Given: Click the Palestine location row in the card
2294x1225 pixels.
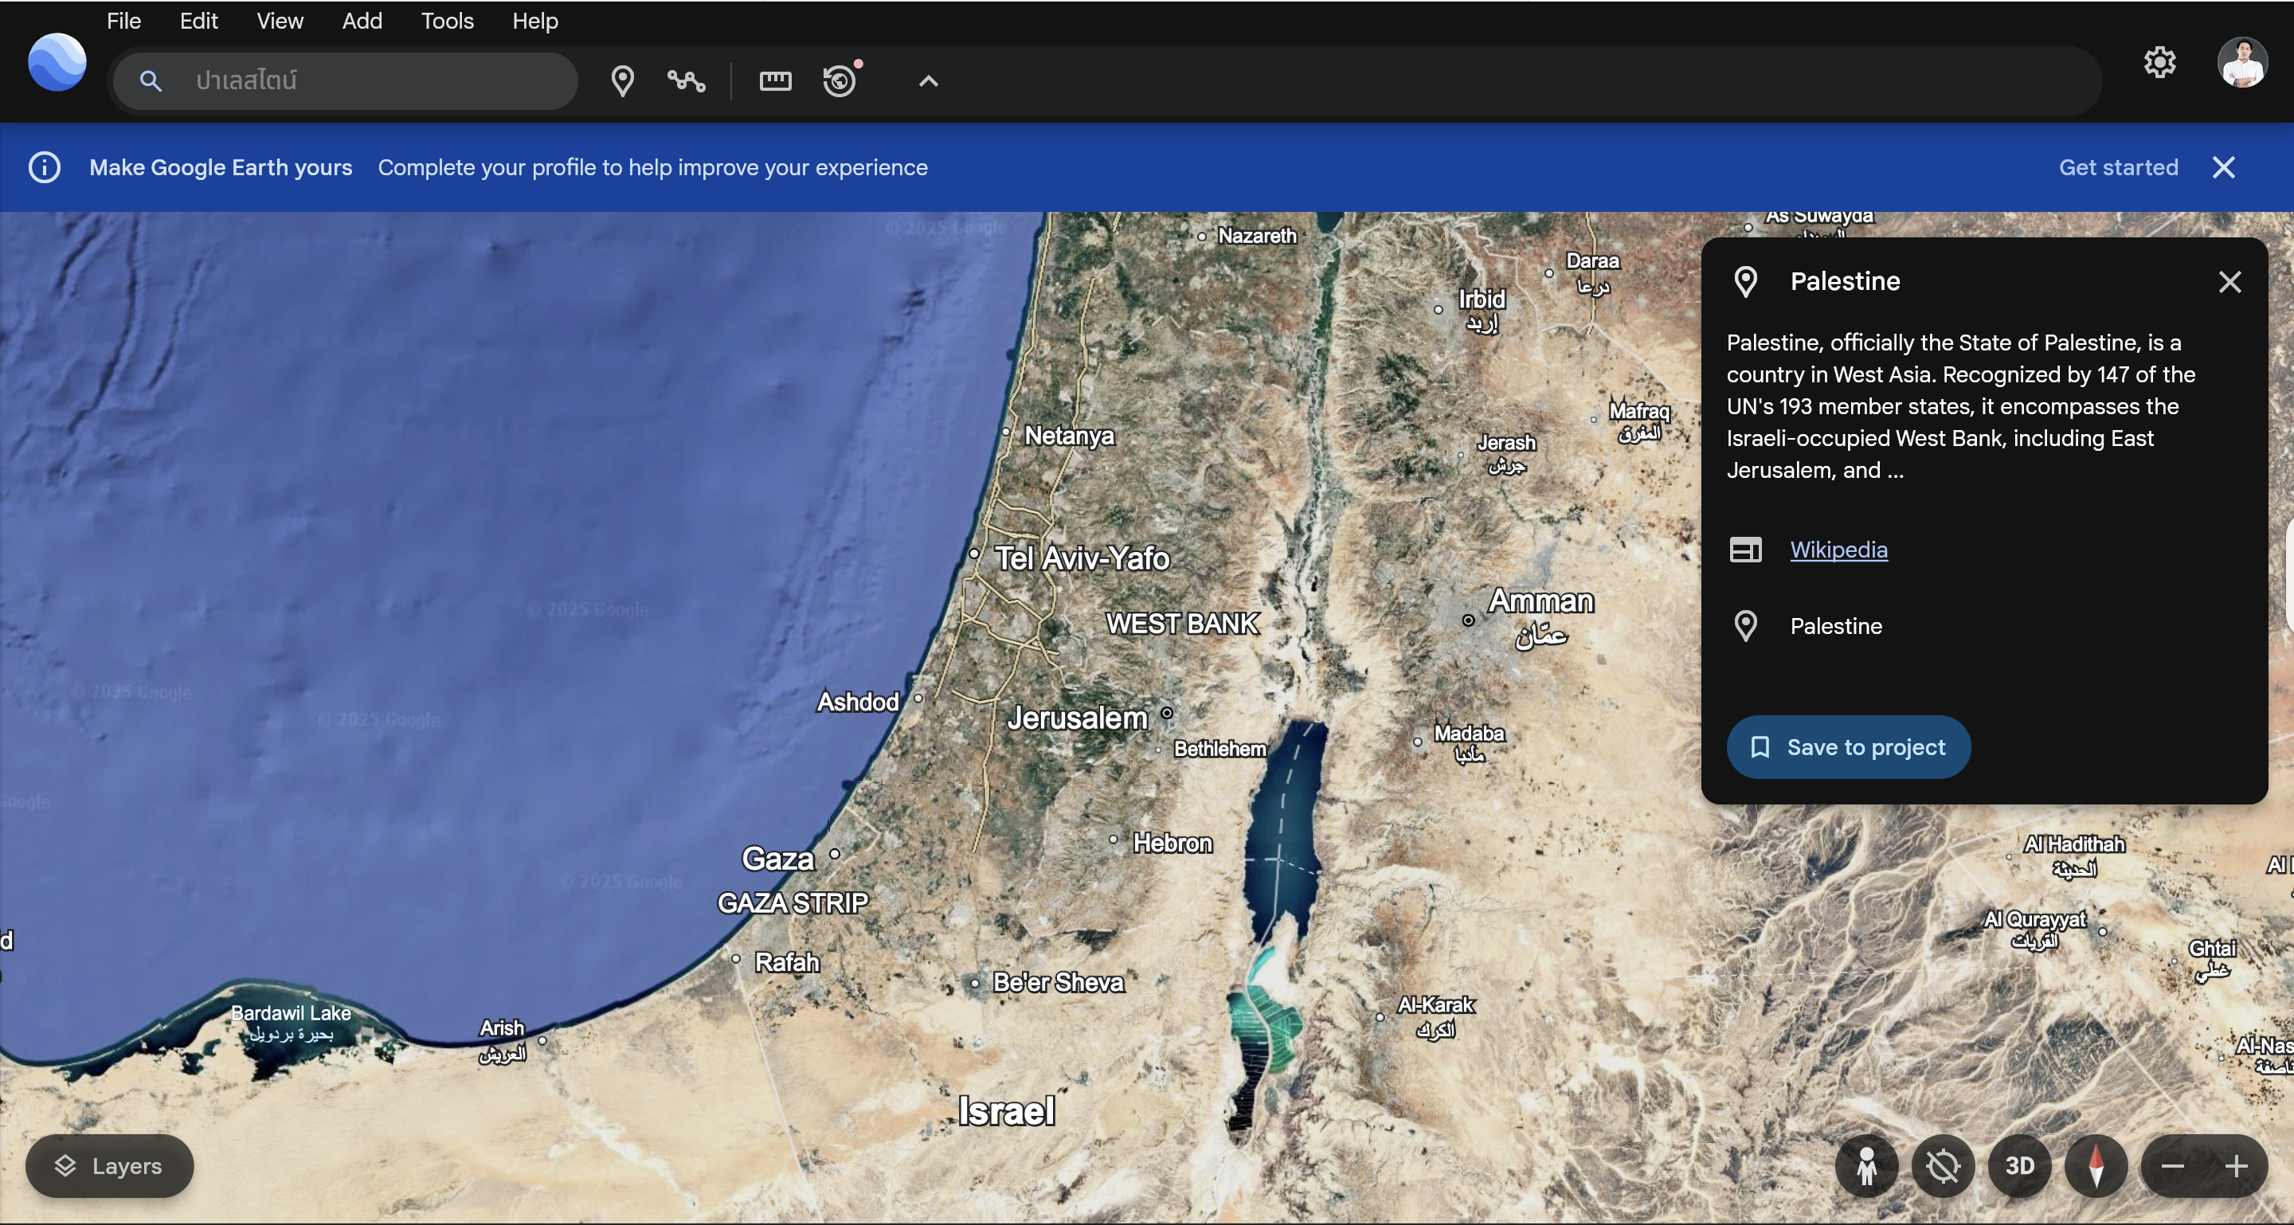Looking at the screenshot, I should pos(1835,626).
